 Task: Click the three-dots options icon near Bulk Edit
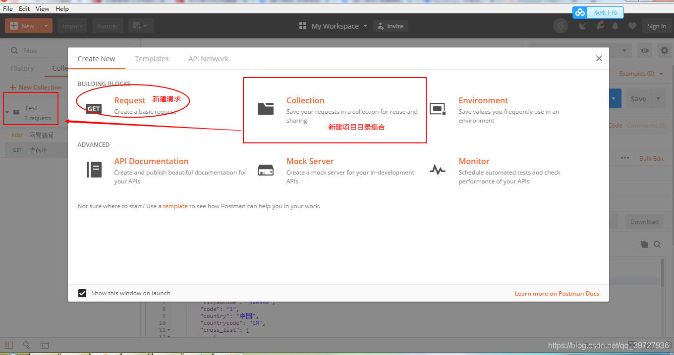624,158
